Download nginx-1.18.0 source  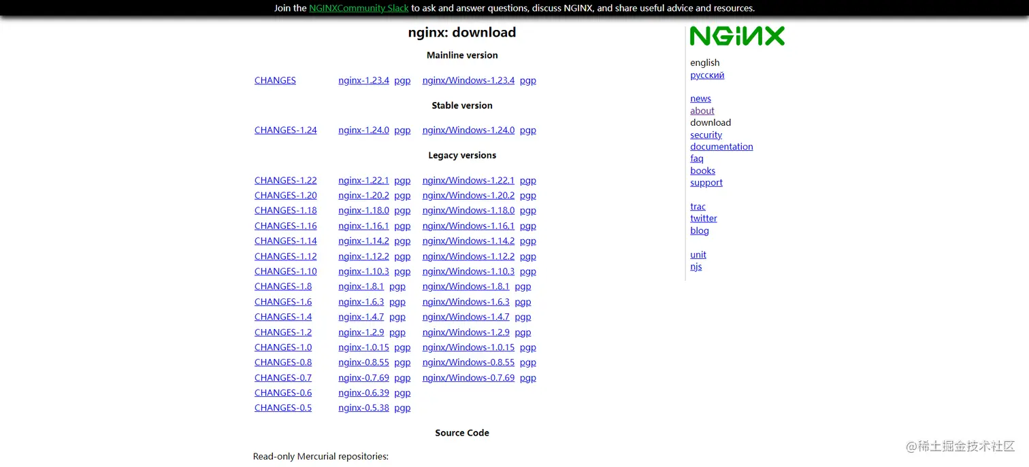[363, 210]
